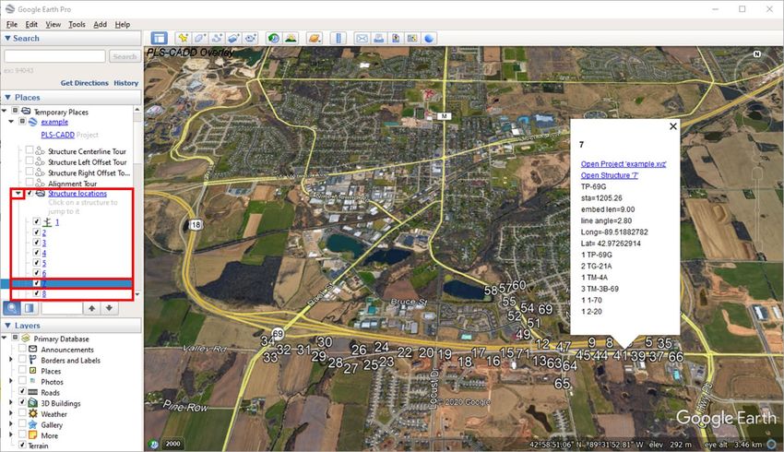Click the Open Structure '7' link
This screenshot has height=452, width=784.
point(610,175)
